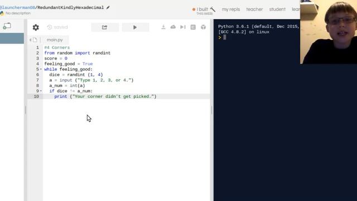Run the program with the play button

135,27
